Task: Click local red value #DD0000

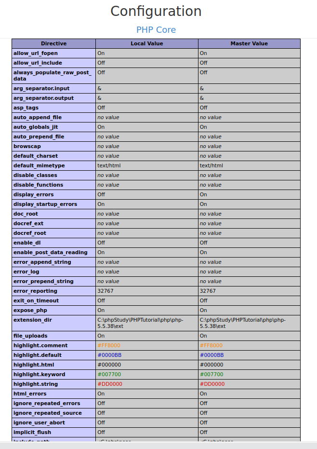Action: pos(109,384)
